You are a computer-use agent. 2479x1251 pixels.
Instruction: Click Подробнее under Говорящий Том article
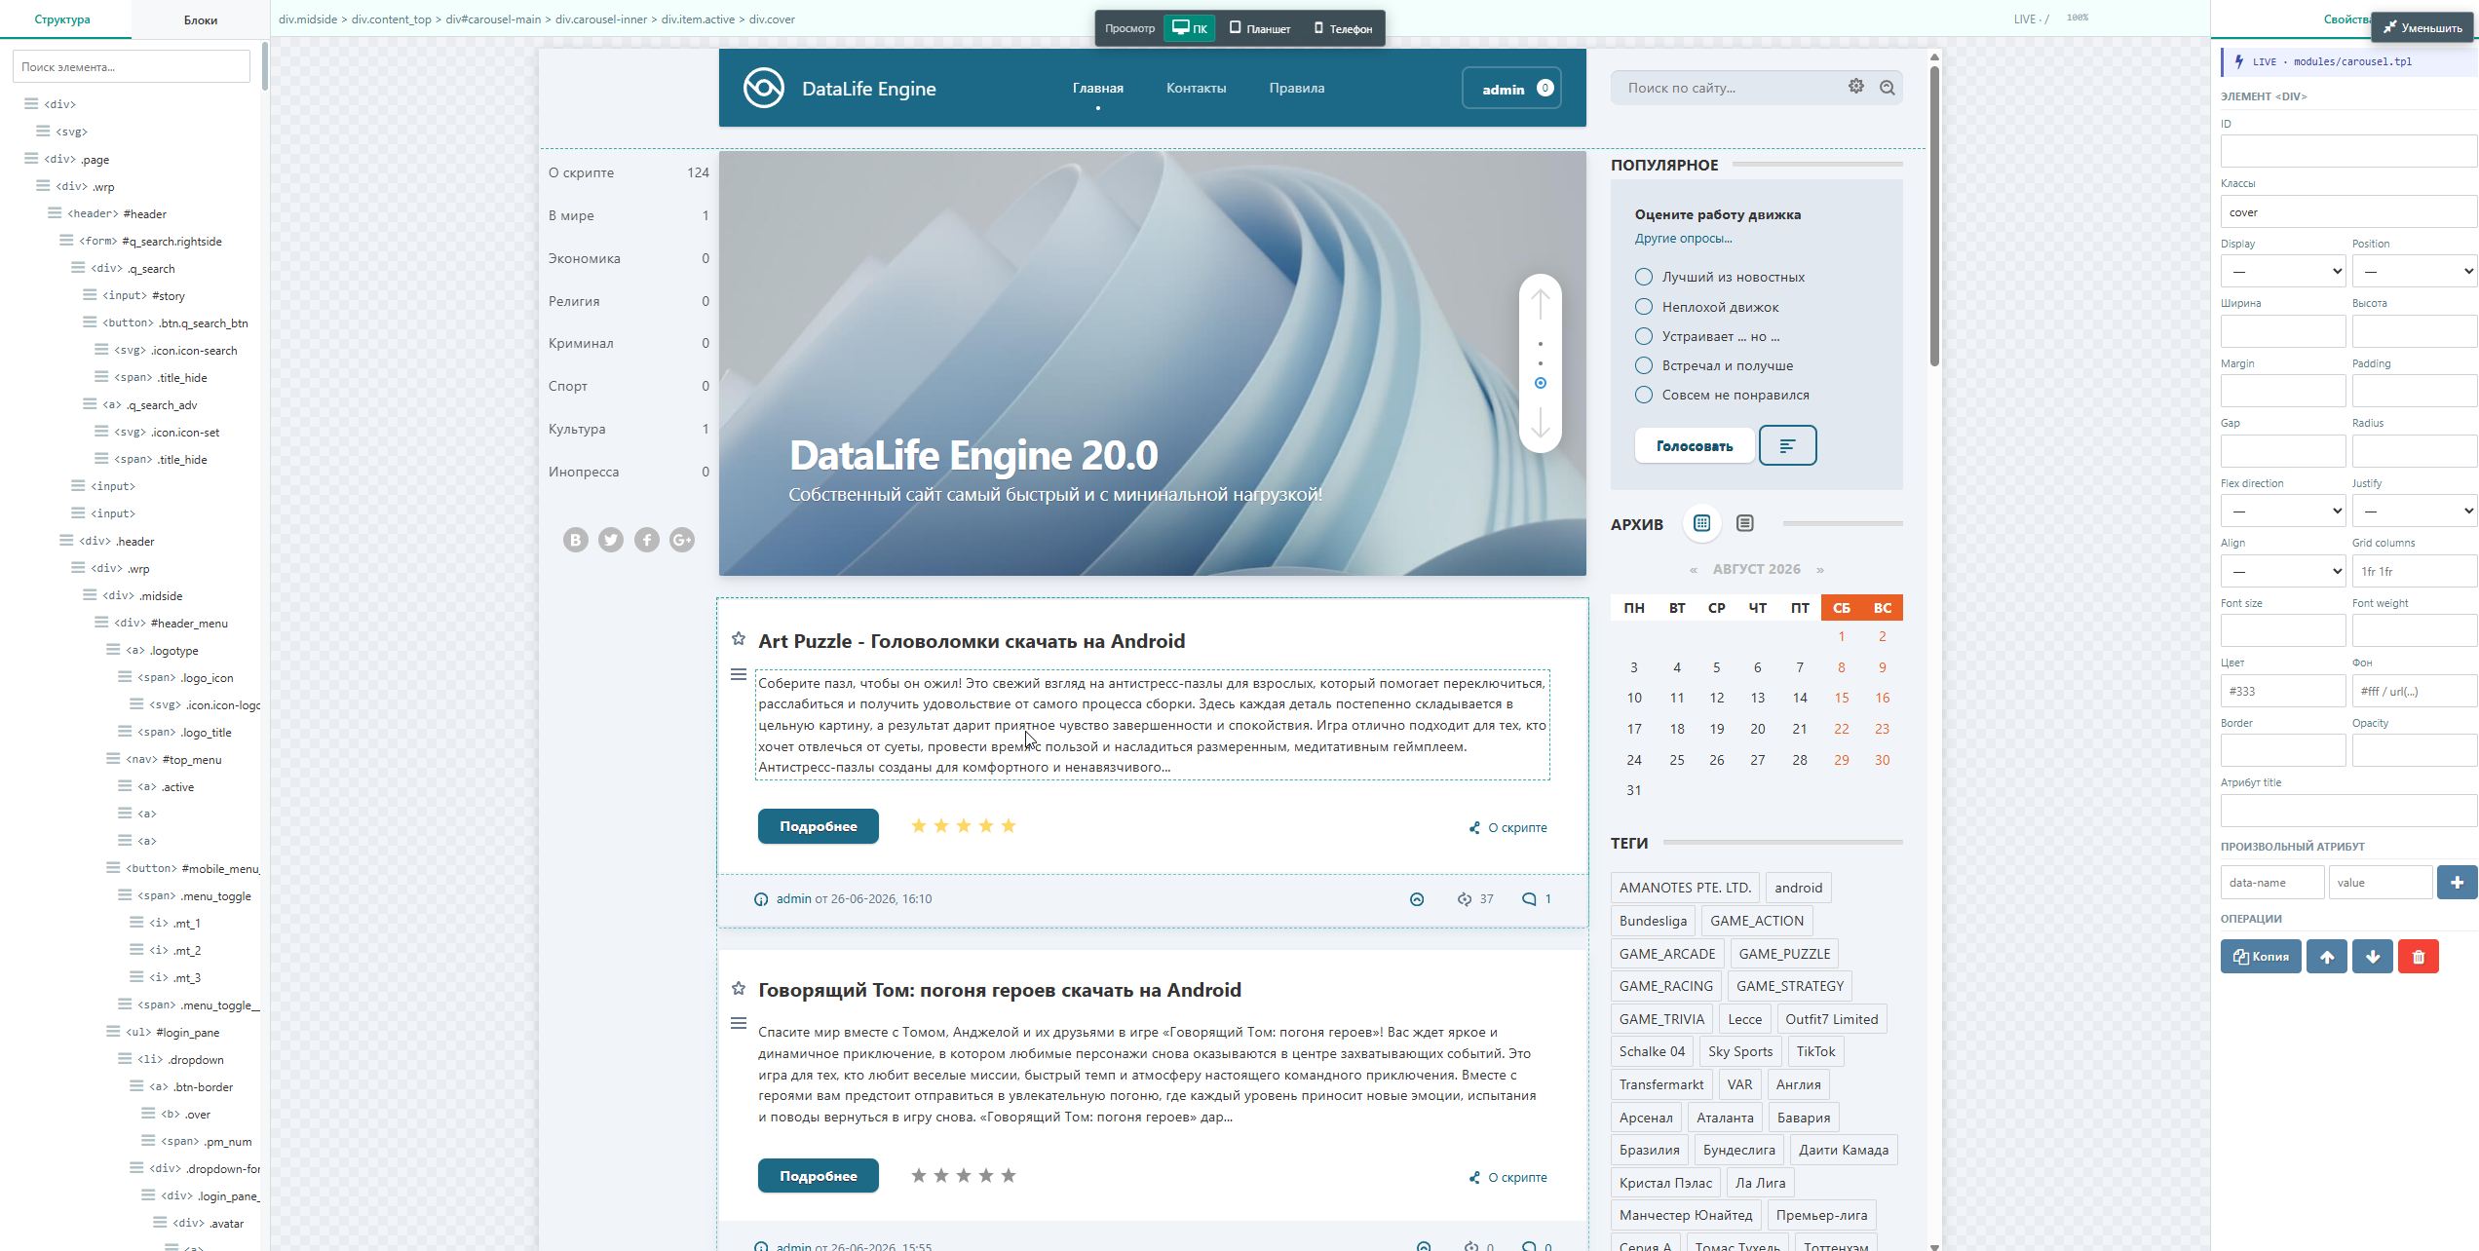(819, 1176)
